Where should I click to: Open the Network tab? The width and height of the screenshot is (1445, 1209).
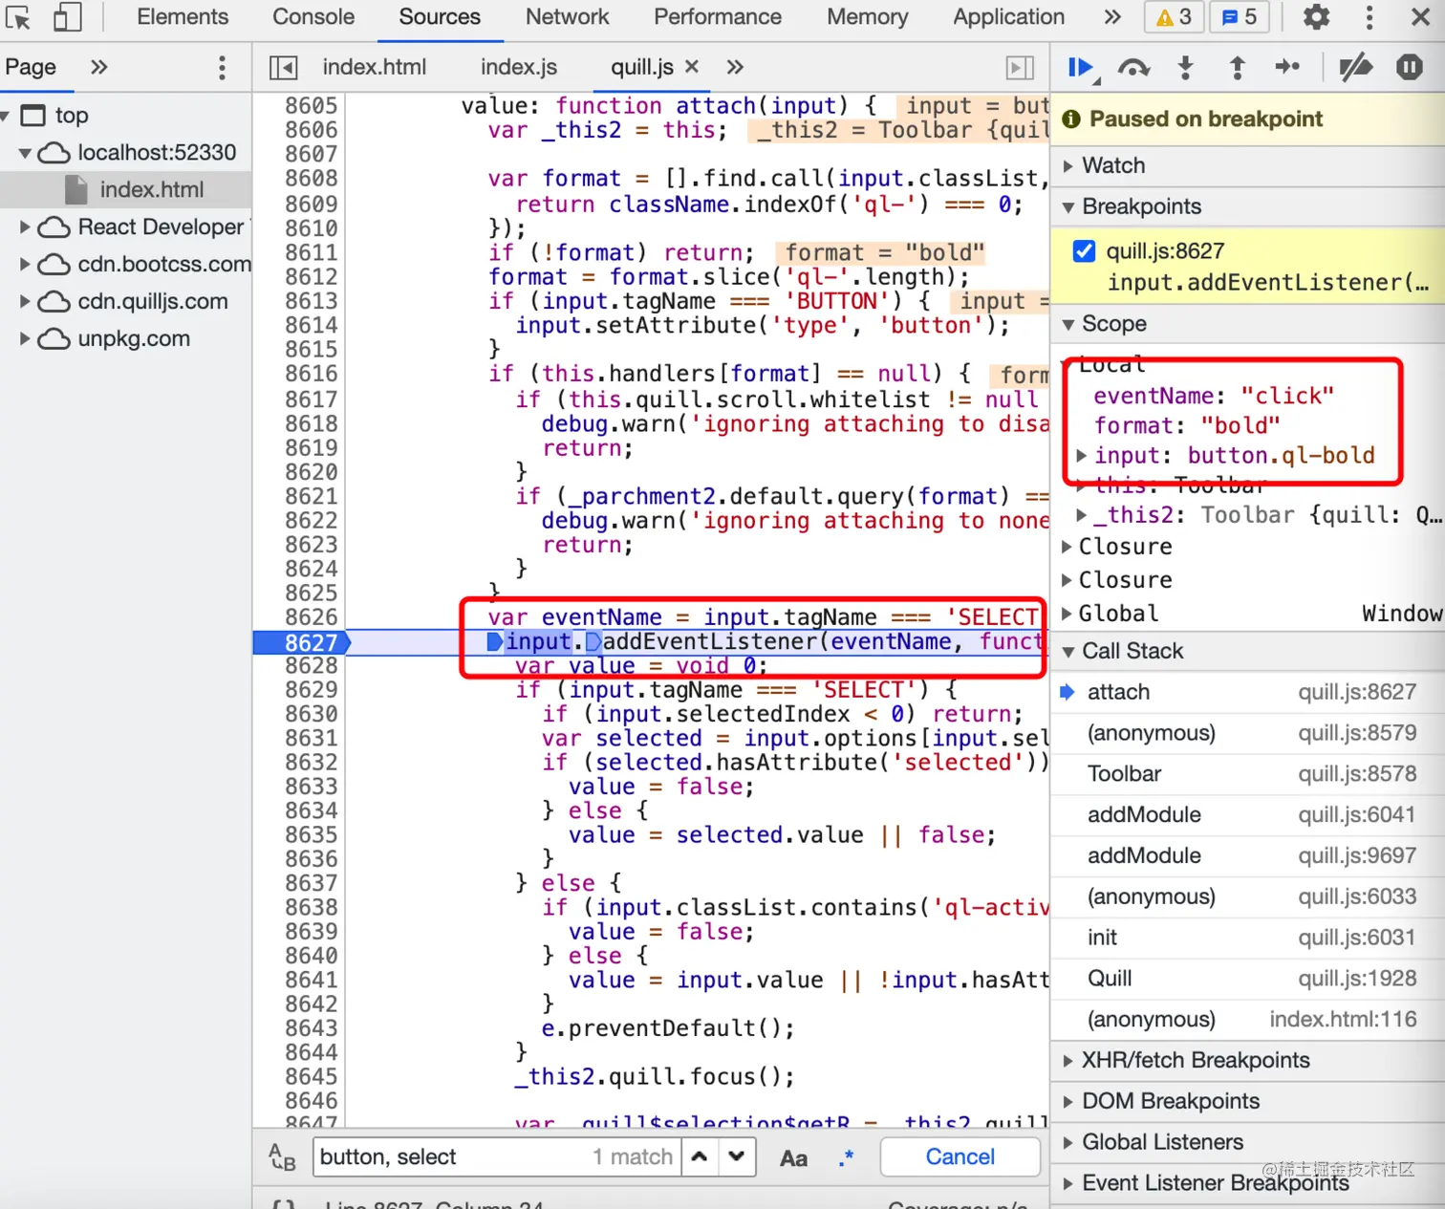click(567, 17)
